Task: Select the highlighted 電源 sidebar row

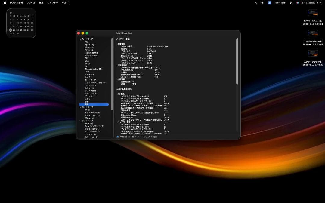Action: coord(94,104)
